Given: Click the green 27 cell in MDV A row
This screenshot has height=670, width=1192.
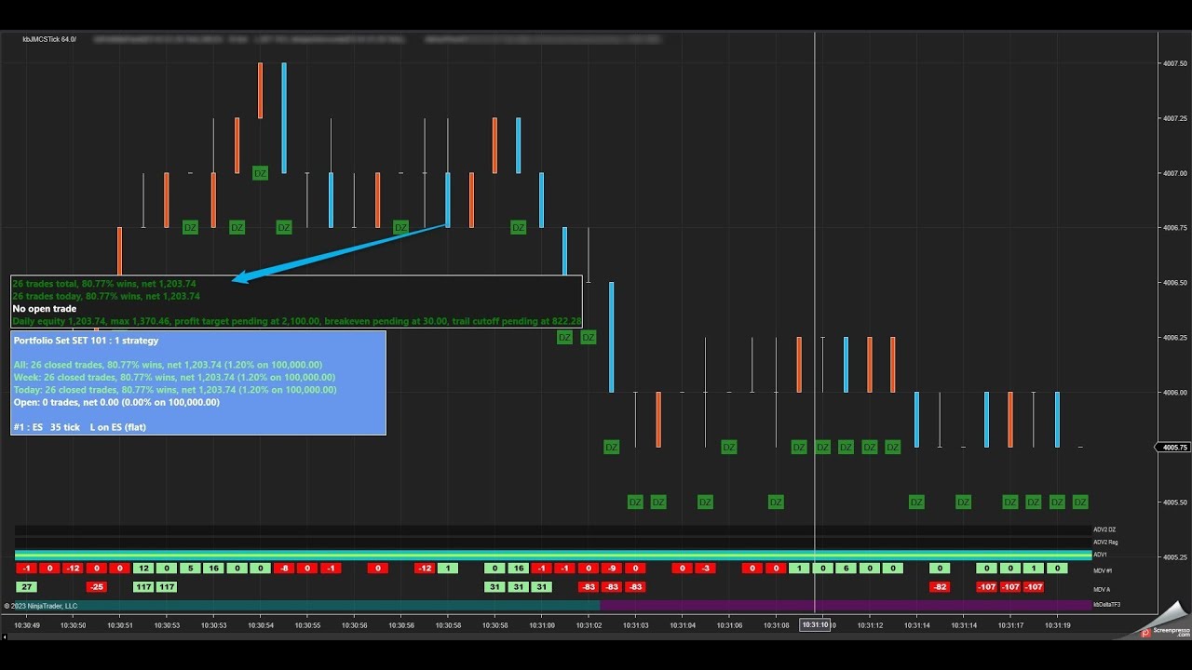Looking at the screenshot, I should point(27,587).
